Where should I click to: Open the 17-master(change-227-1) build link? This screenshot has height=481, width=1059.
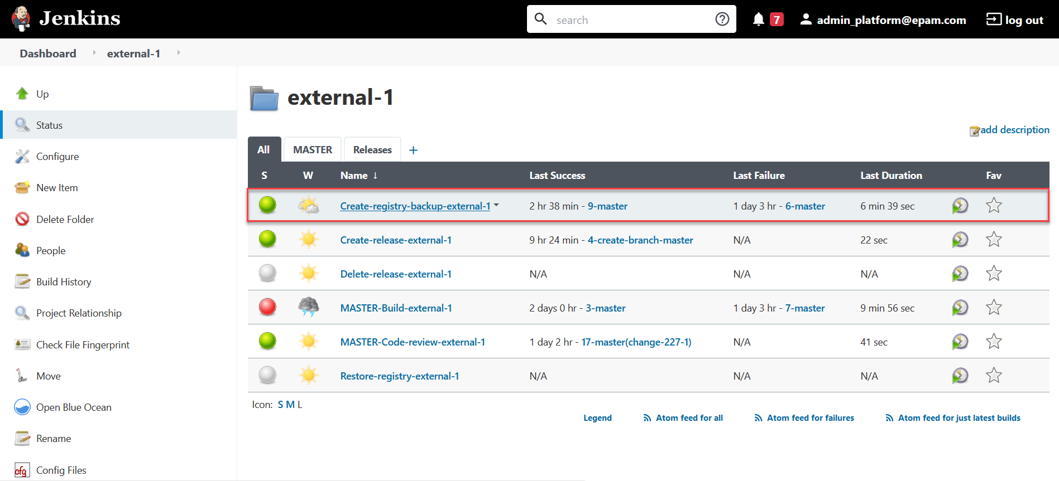click(x=636, y=342)
